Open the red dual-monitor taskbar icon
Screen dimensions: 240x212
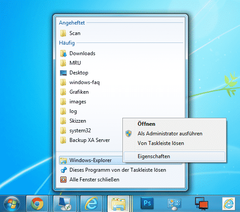pyautogui.click(x=202, y=204)
